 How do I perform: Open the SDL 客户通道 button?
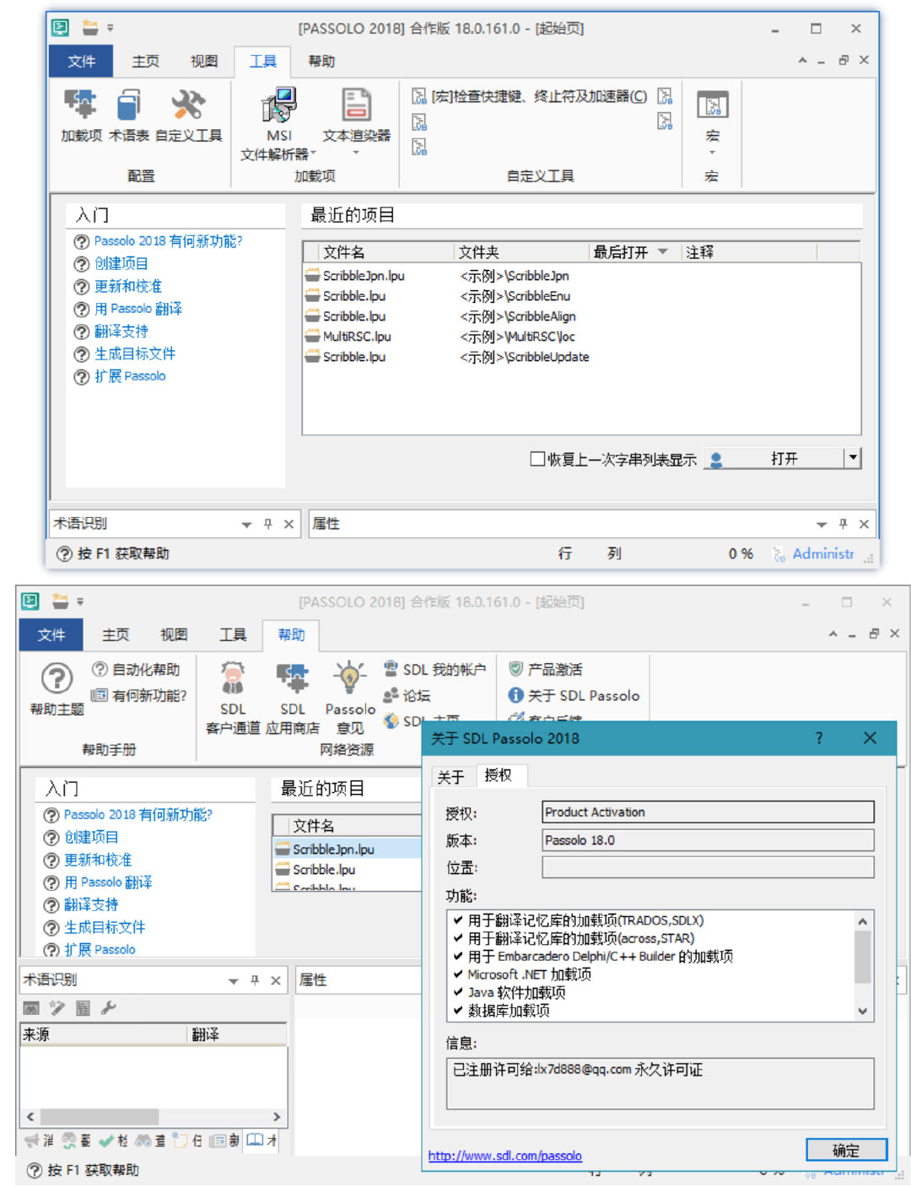[x=233, y=698]
